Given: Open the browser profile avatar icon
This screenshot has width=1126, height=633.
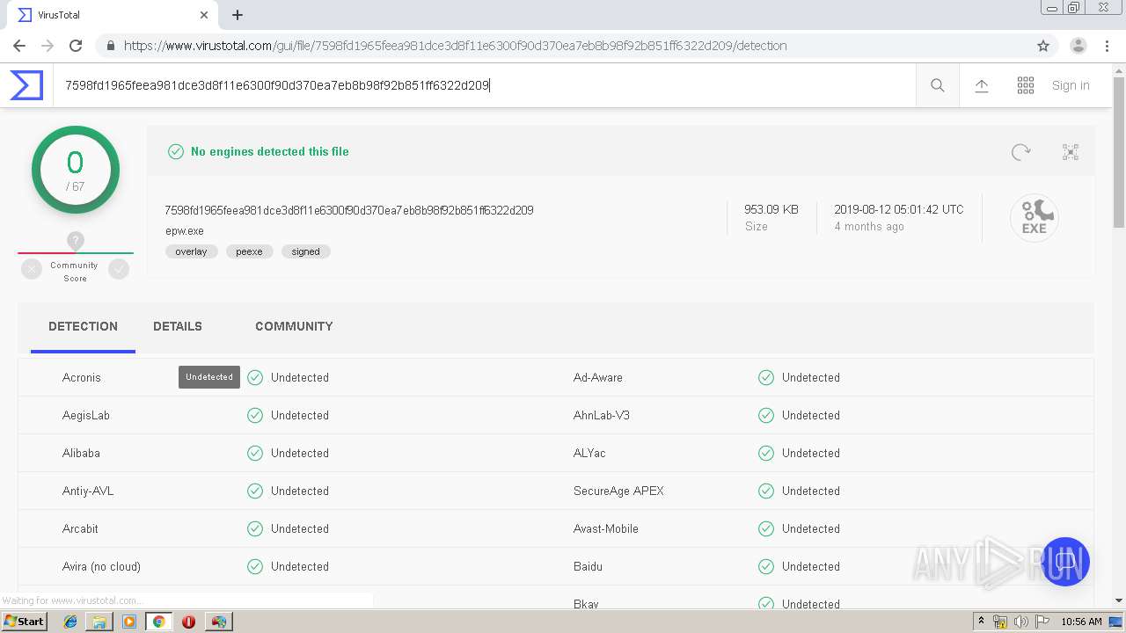Looking at the screenshot, I should pos(1078,46).
